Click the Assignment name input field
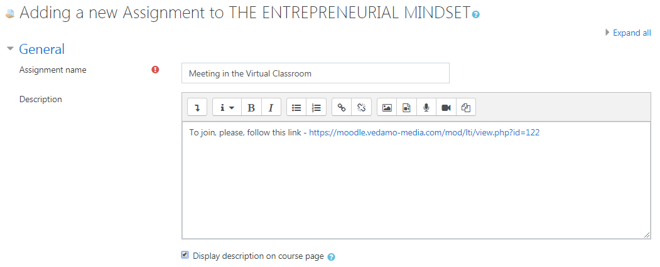 click(315, 73)
